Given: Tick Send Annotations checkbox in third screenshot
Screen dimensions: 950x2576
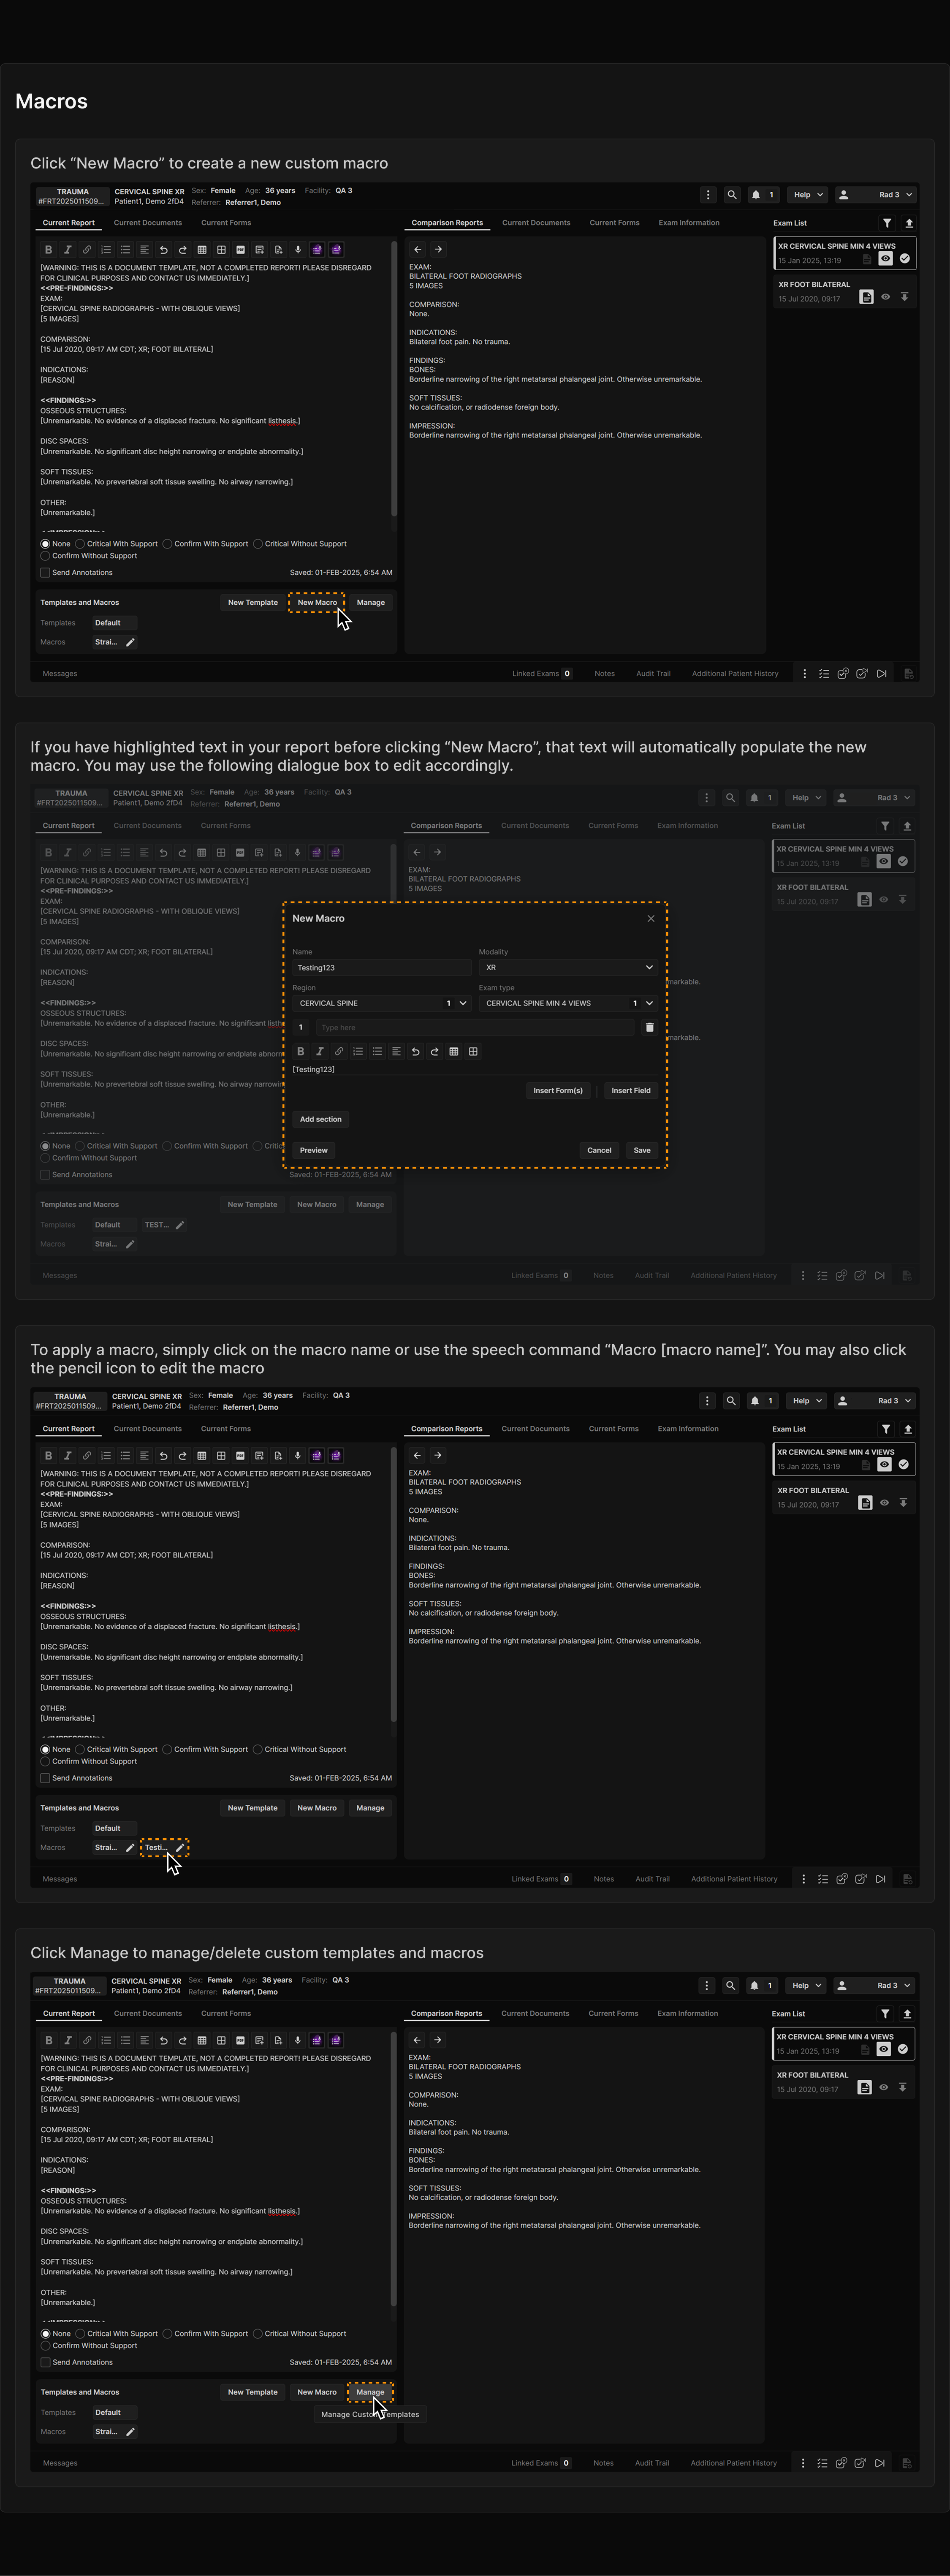Looking at the screenshot, I should point(45,1778).
